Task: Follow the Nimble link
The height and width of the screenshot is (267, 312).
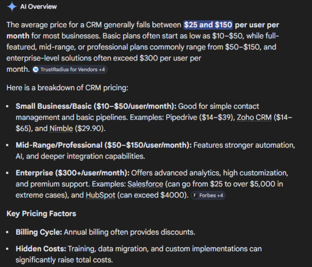Action: click(61, 129)
